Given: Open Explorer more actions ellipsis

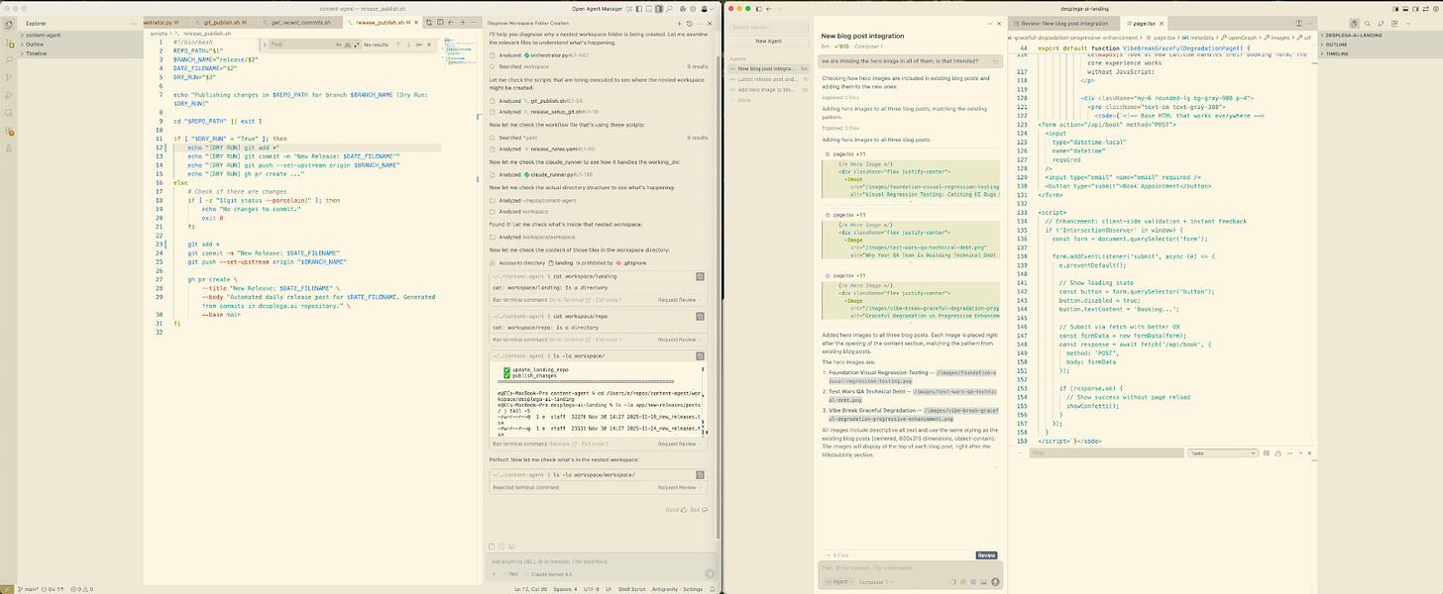Looking at the screenshot, I should point(133,23).
